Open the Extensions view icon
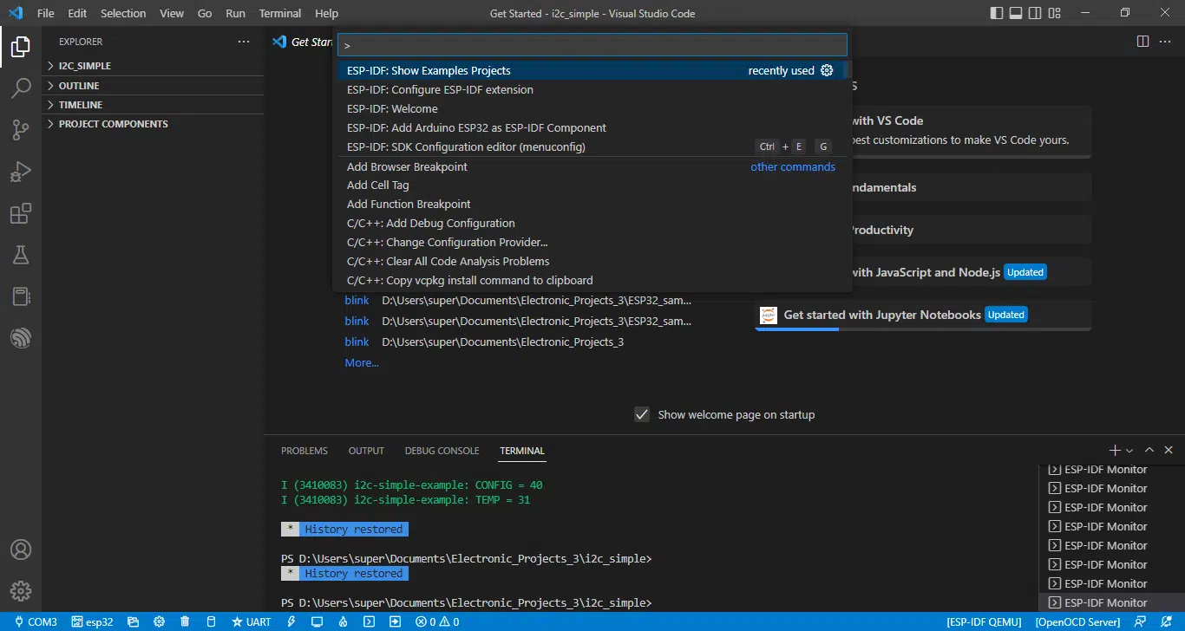 pos(21,212)
